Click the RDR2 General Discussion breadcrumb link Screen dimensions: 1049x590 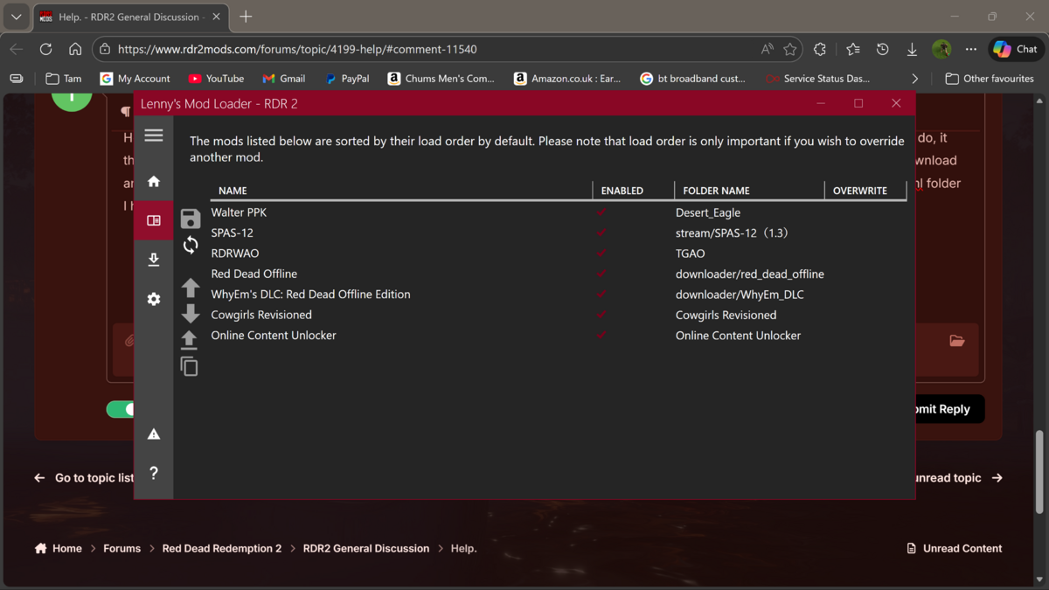pyautogui.click(x=365, y=549)
